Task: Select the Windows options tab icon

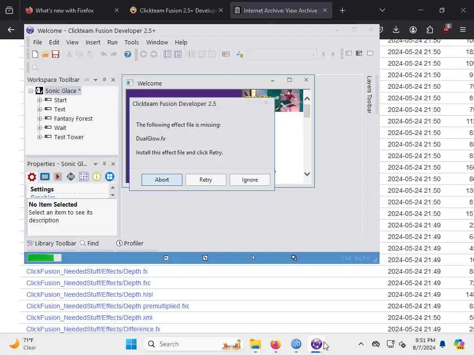Action: tap(110, 177)
